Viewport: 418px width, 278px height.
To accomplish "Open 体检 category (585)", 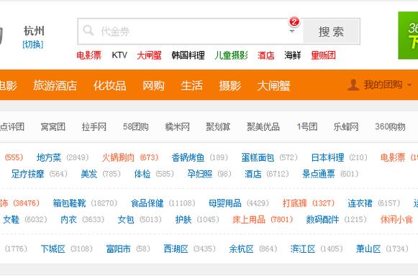I will click(142, 174).
